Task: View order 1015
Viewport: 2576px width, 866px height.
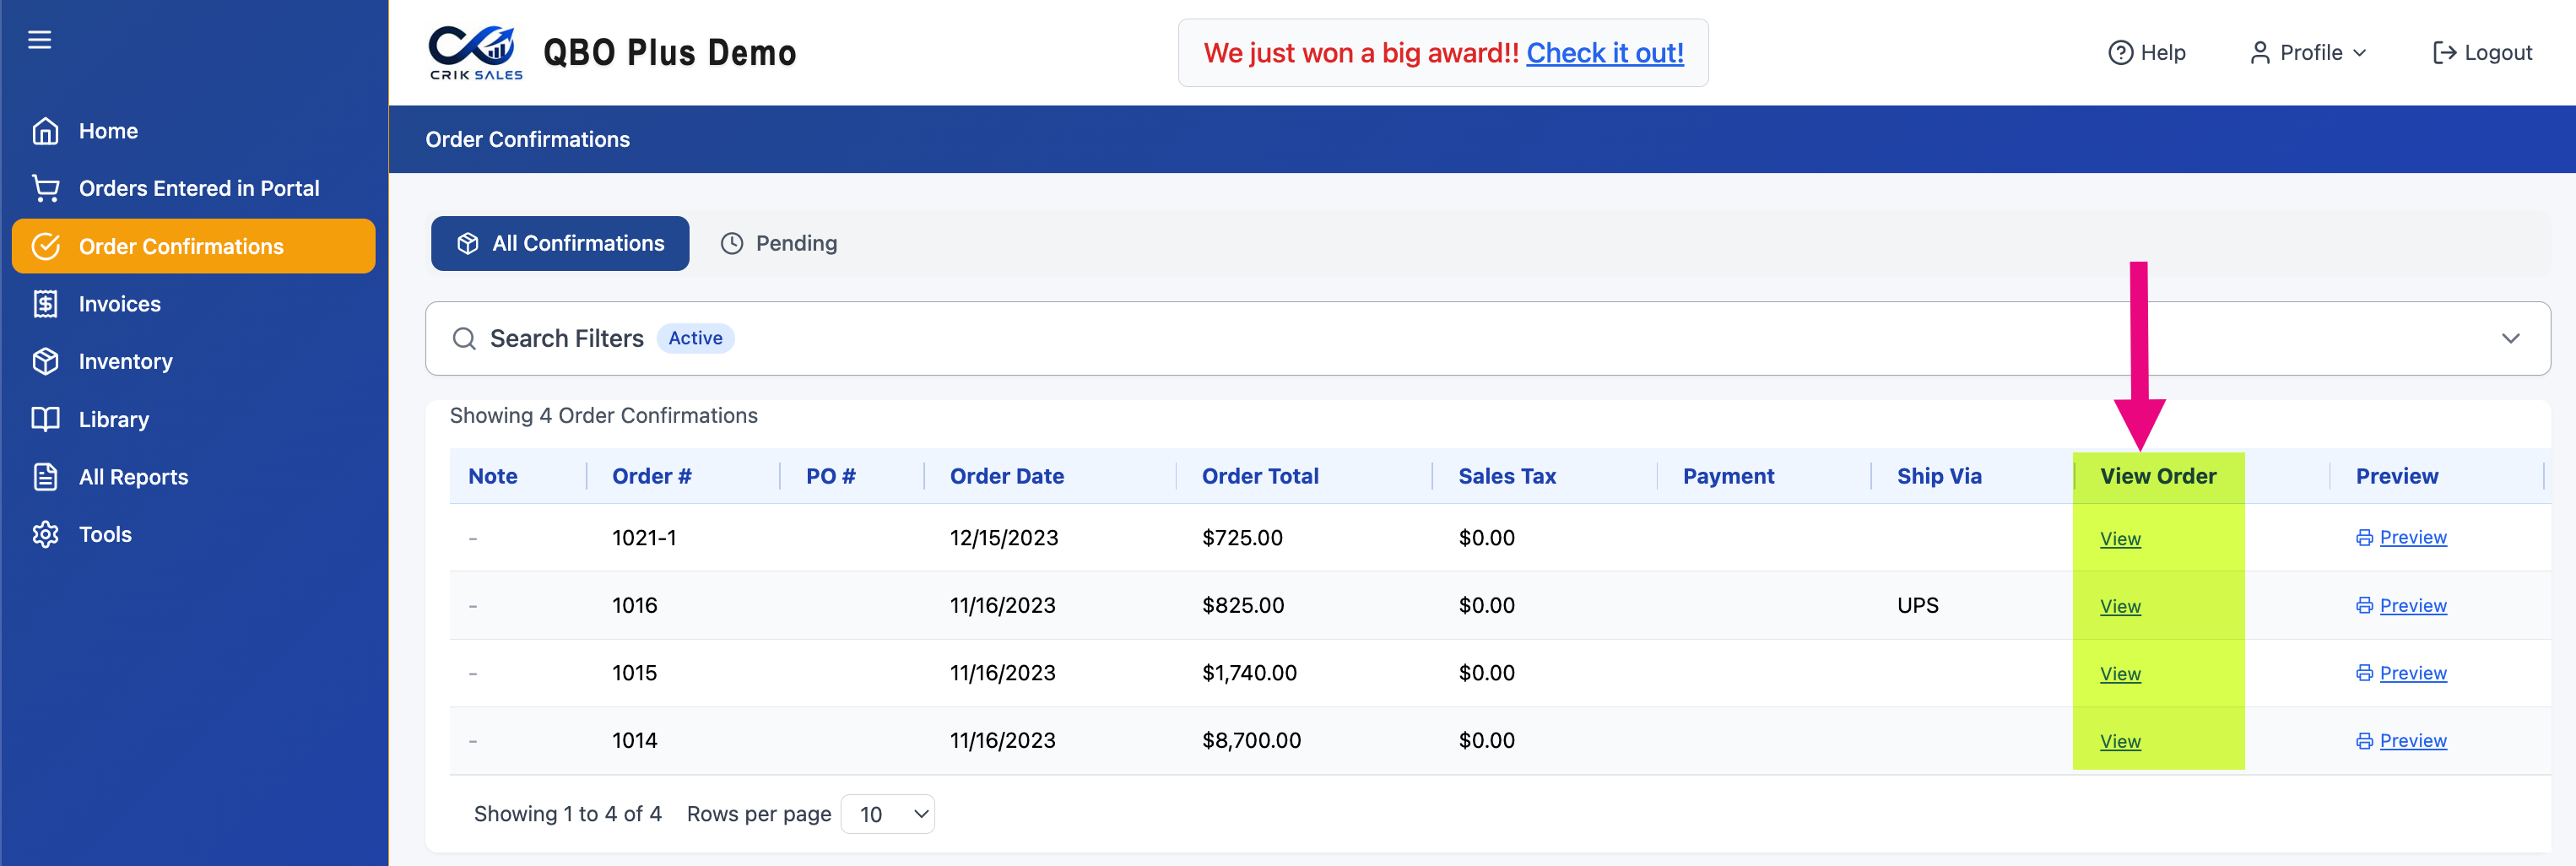Action: pyautogui.click(x=2119, y=674)
